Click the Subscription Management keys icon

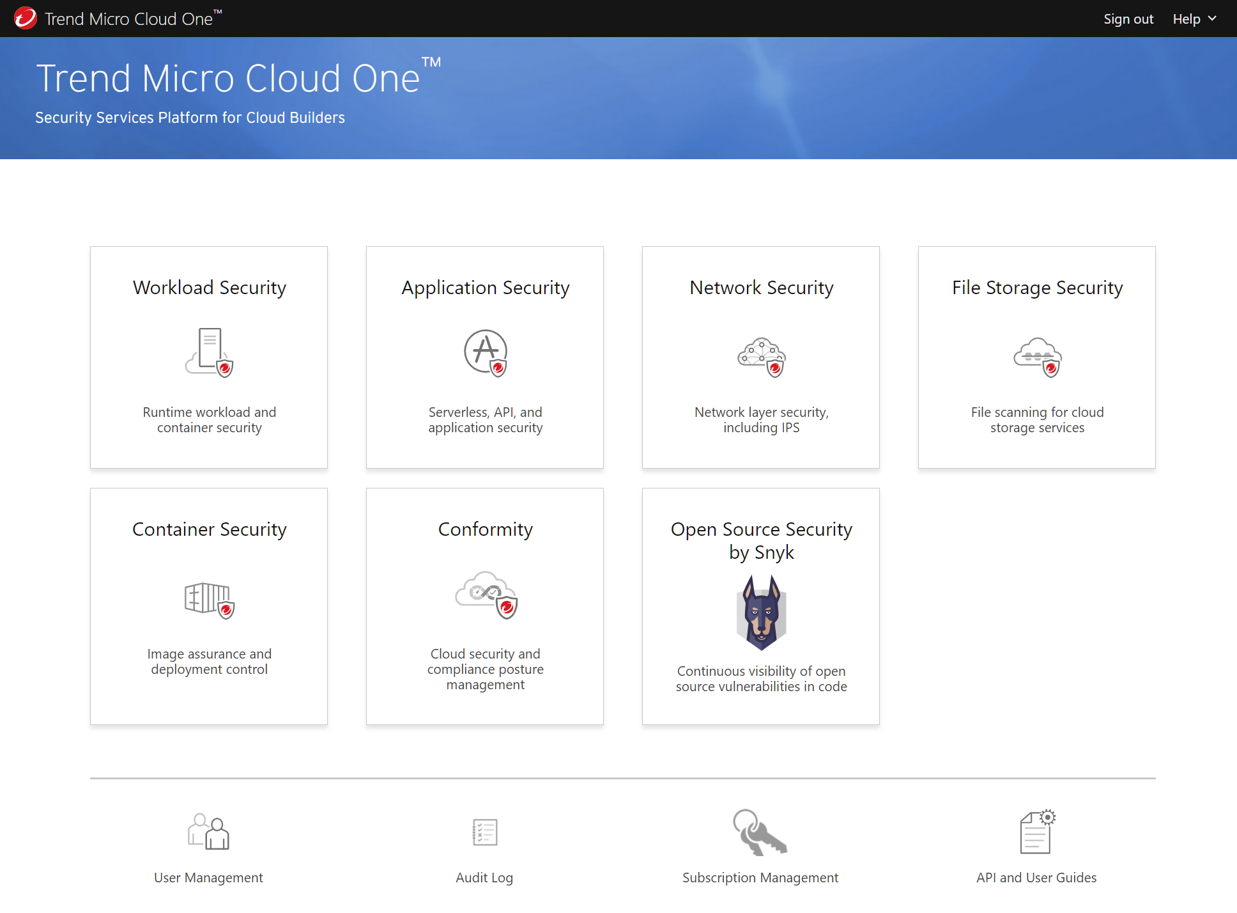(760, 832)
